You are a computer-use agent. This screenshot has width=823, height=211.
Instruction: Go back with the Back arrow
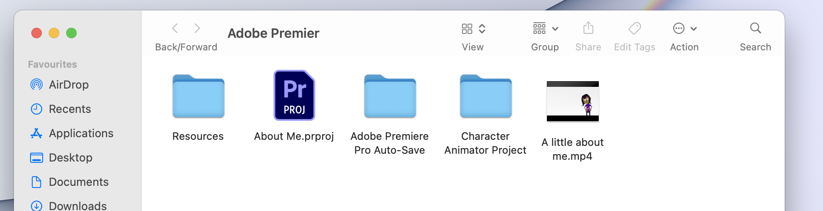click(175, 28)
